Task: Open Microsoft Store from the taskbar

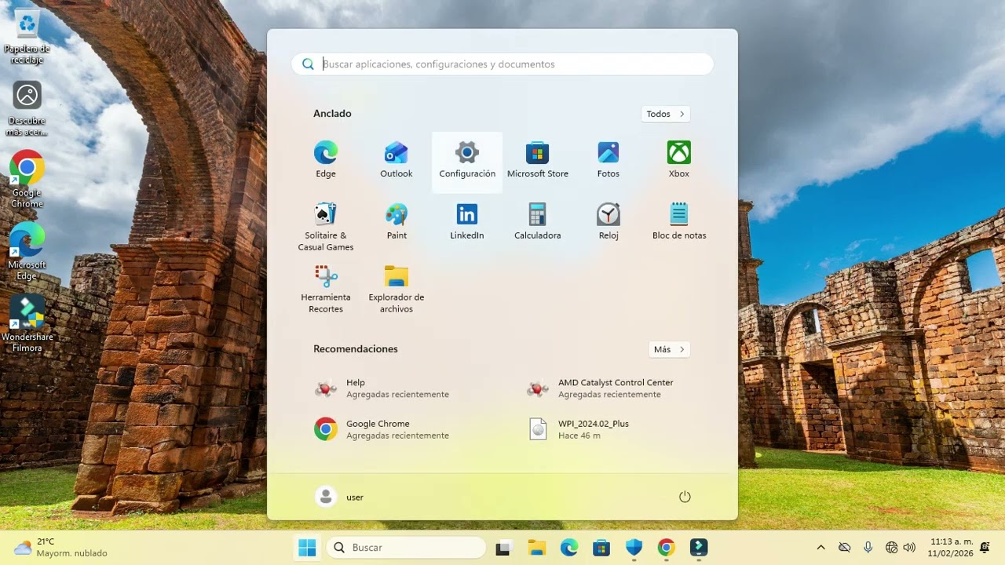Action: (x=601, y=547)
